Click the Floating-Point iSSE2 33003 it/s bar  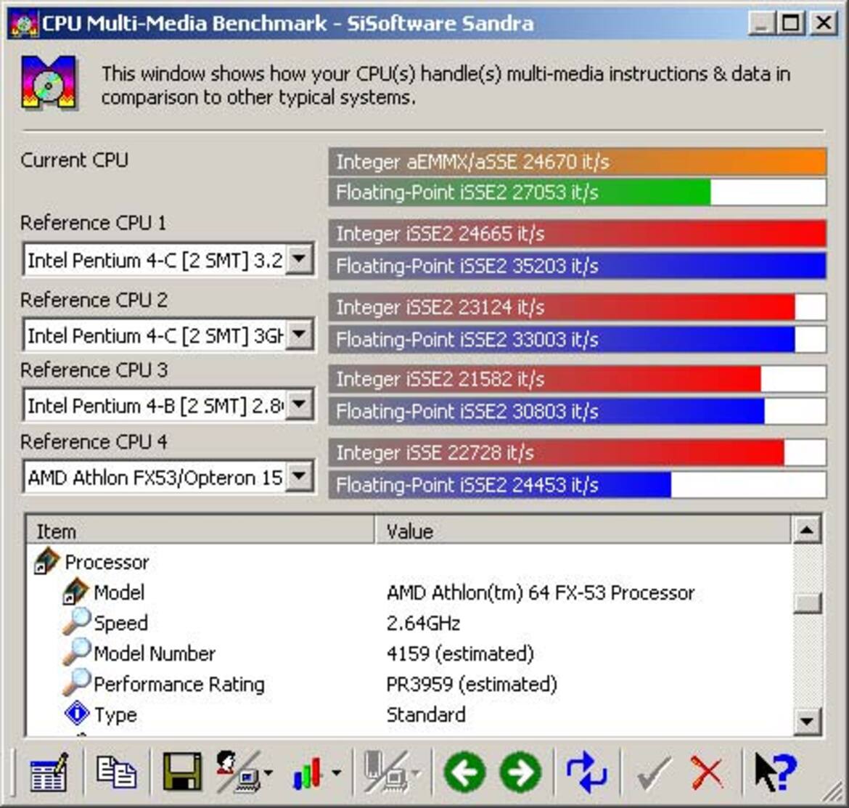(577, 340)
